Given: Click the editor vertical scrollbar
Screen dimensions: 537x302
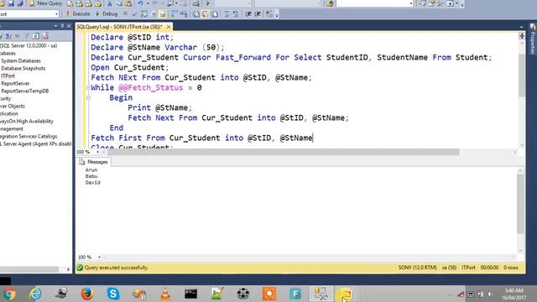Looking at the screenshot, I should tap(522, 75).
